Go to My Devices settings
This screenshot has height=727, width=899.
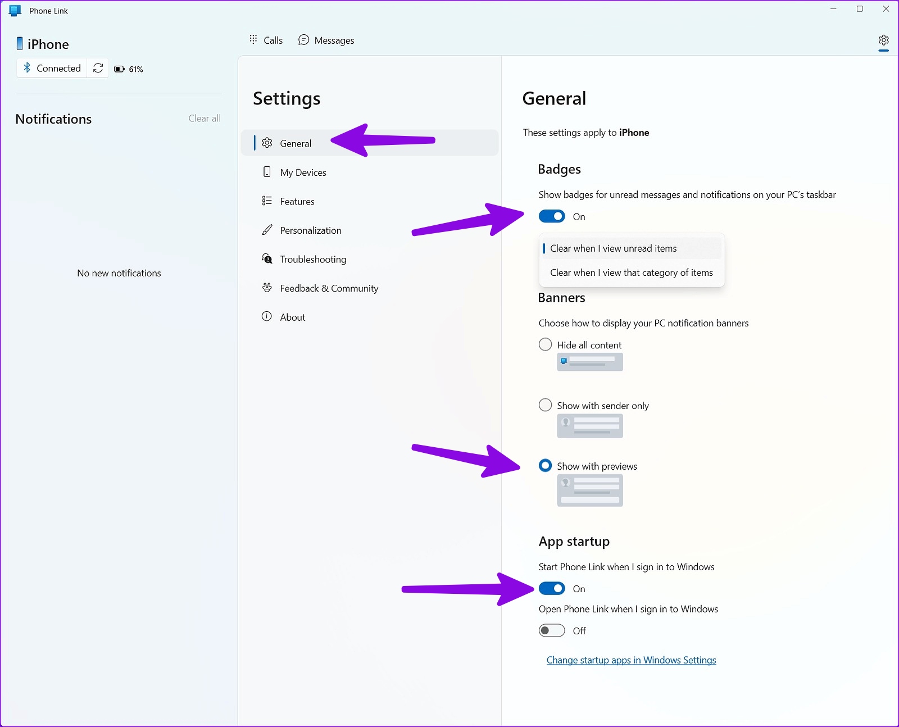coord(370,172)
